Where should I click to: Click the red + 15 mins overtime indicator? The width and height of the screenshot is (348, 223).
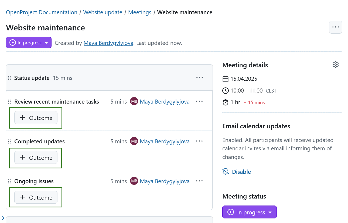pos(254,102)
